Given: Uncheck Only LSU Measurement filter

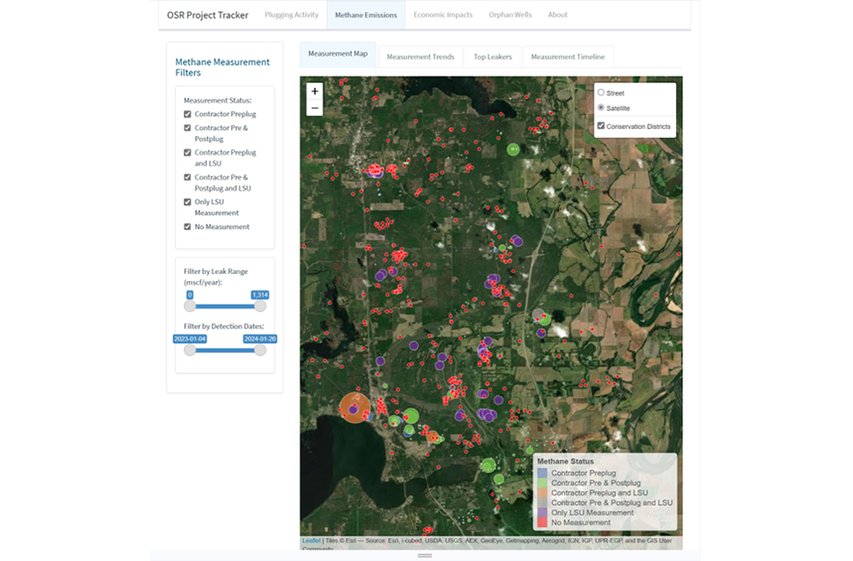Looking at the screenshot, I should click(x=187, y=202).
